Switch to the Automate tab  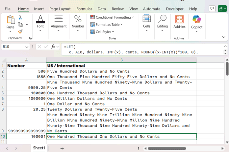(x=152, y=9)
